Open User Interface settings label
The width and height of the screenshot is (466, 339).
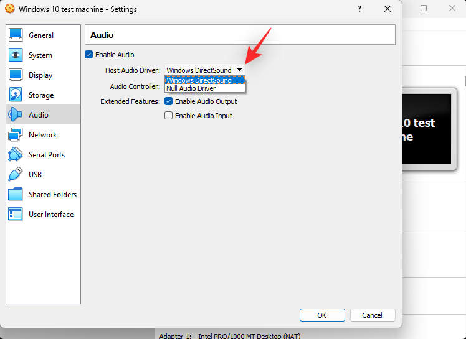(x=51, y=215)
